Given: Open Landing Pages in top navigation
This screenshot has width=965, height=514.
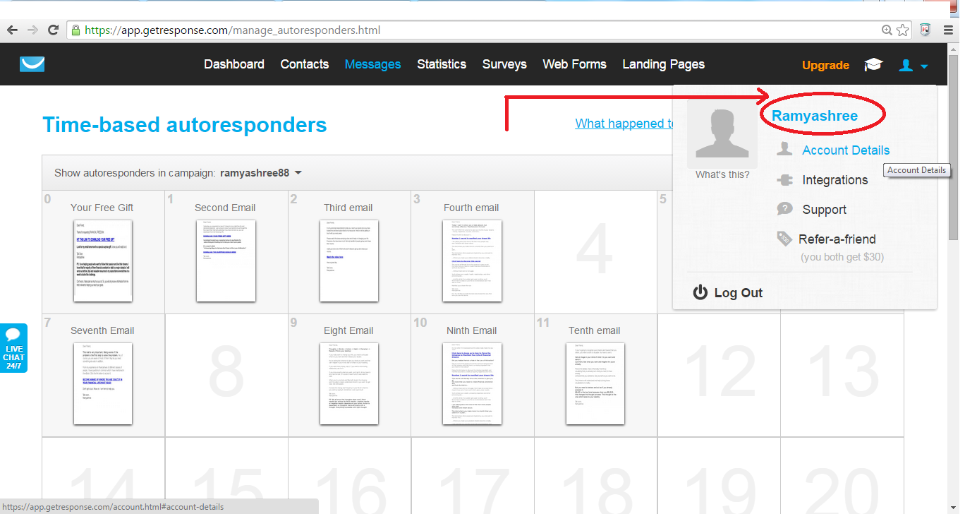Looking at the screenshot, I should click(x=664, y=64).
